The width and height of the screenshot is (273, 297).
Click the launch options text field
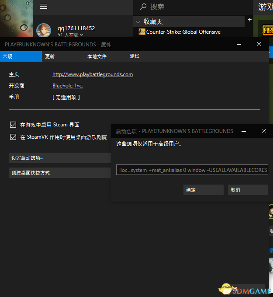(192, 170)
